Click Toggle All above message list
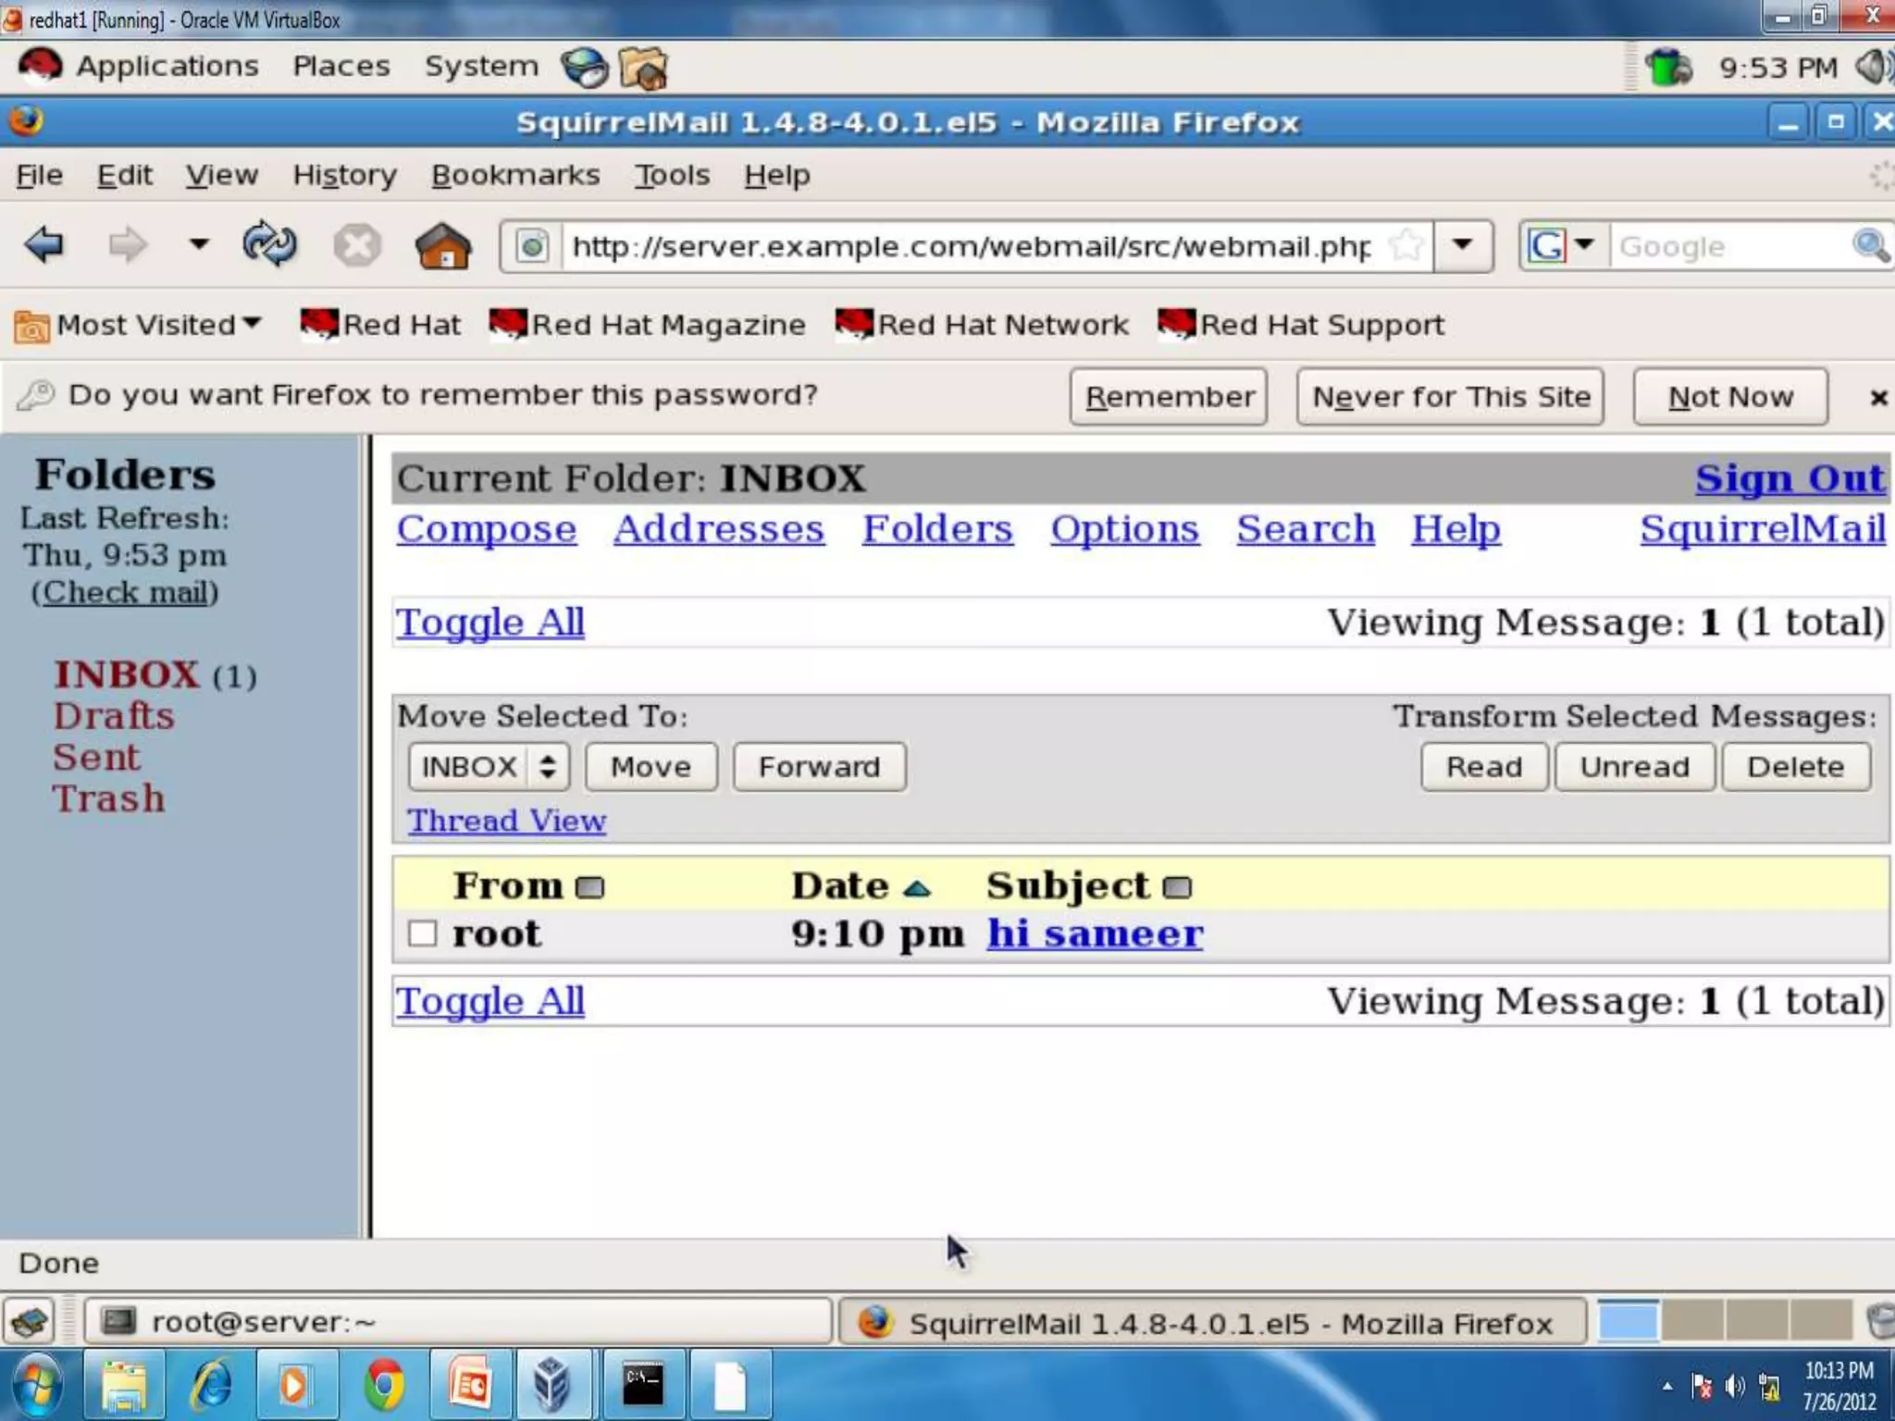The width and height of the screenshot is (1895, 1421). point(490,622)
